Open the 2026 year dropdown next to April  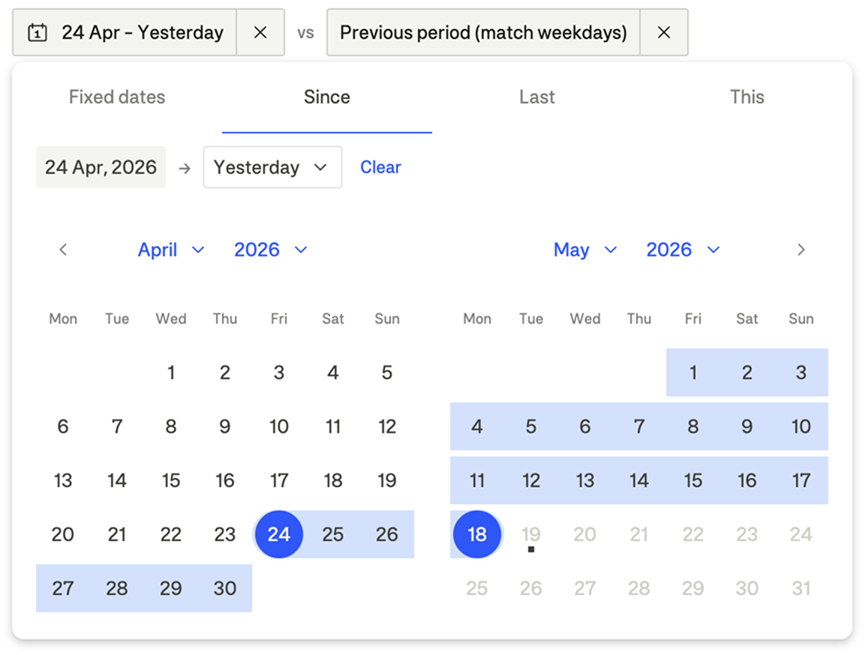pyautogui.click(x=270, y=250)
